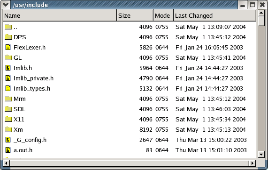Select the SDL folder icon
The image size is (268, 170).
click(8, 109)
